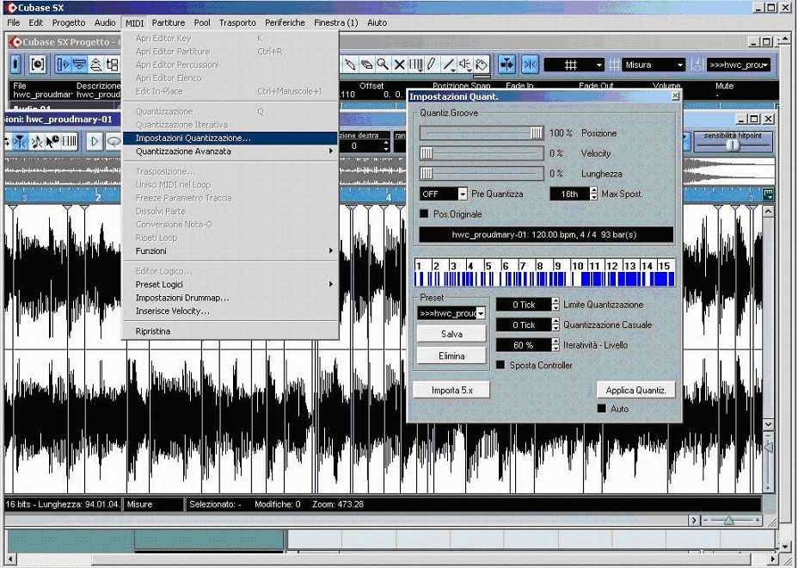Image resolution: width=798 pixels, height=568 pixels.
Task: Select the Draw pencil tool in main toolbar
Action: coord(432,65)
